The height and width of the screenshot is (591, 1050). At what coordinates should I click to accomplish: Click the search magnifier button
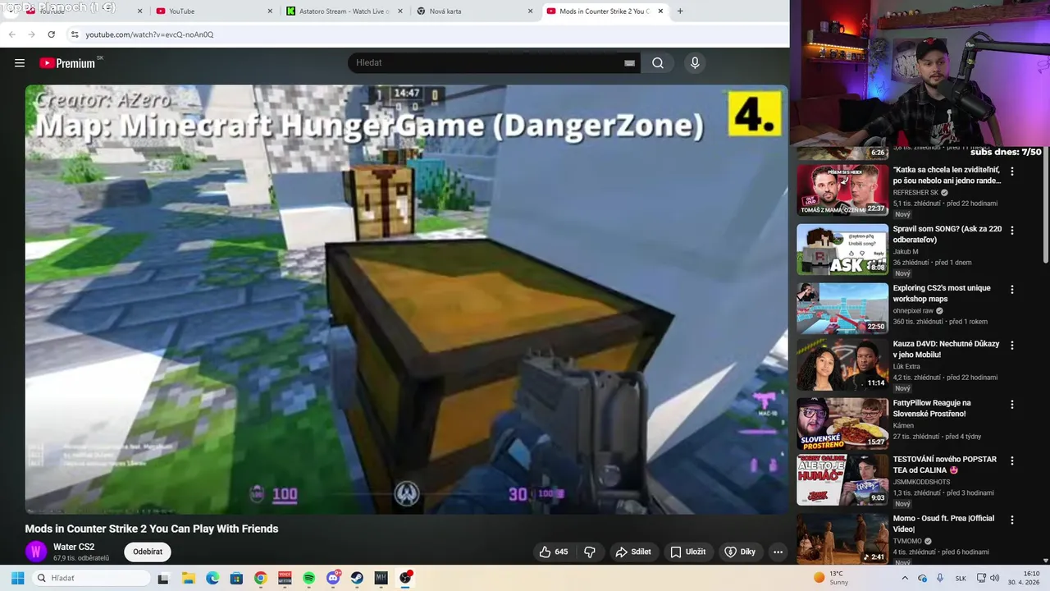coord(658,63)
